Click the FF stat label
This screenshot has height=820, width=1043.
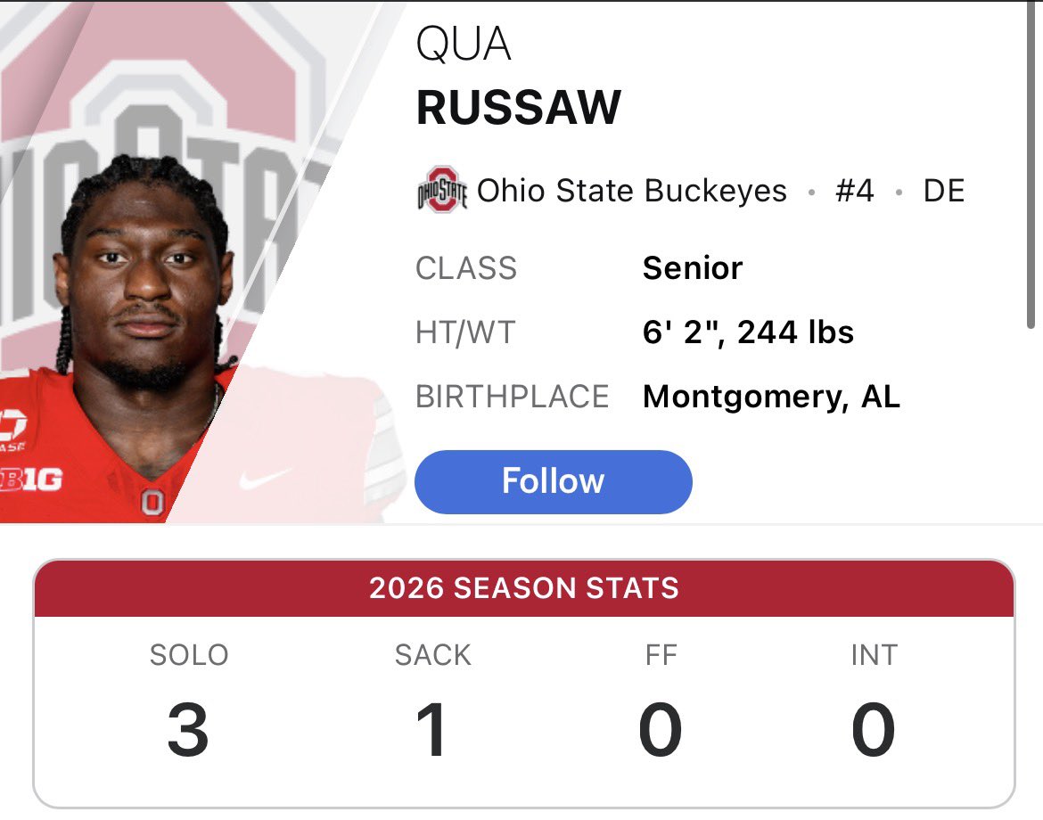coord(661,655)
